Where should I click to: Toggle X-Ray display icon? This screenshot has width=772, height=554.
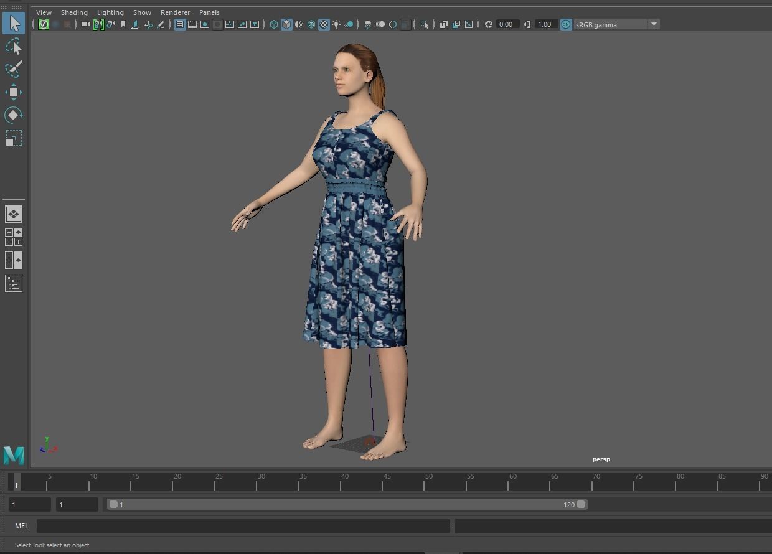[x=444, y=24]
